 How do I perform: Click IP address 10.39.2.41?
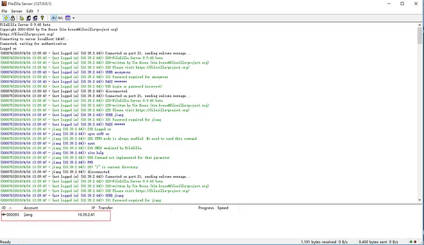point(86,215)
